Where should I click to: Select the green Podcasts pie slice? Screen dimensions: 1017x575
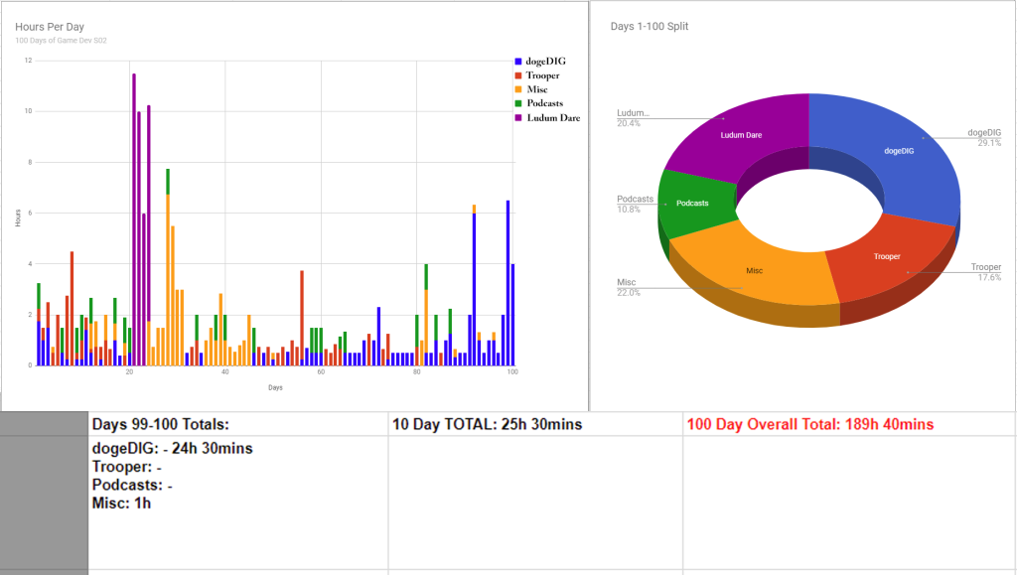[x=690, y=204]
